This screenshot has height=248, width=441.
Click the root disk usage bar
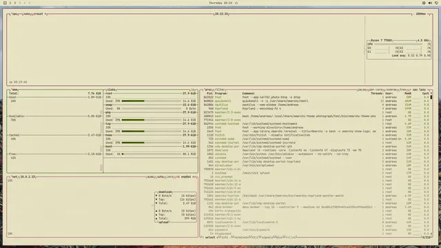tap(152, 101)
